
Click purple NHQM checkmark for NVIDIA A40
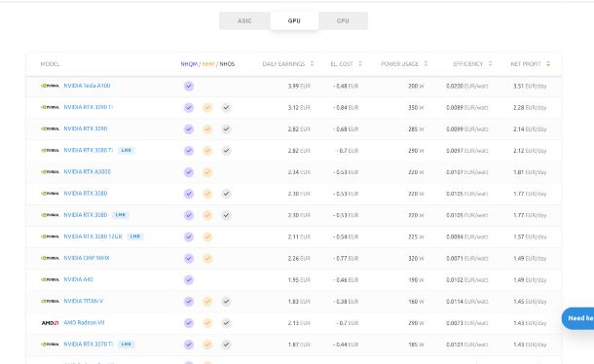[189, 280]
